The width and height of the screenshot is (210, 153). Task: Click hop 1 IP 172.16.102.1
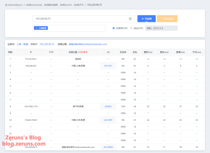pos(31,59)
